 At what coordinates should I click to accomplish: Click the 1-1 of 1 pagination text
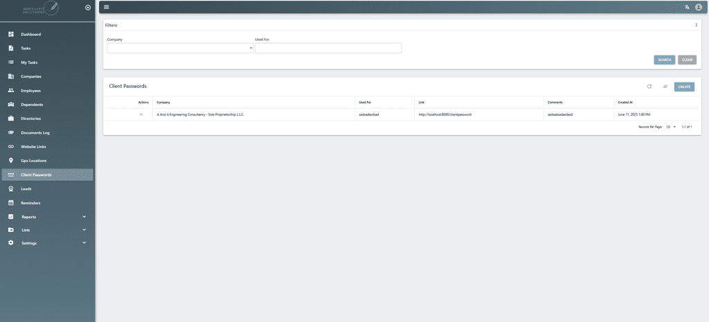(x=686, y=127)
